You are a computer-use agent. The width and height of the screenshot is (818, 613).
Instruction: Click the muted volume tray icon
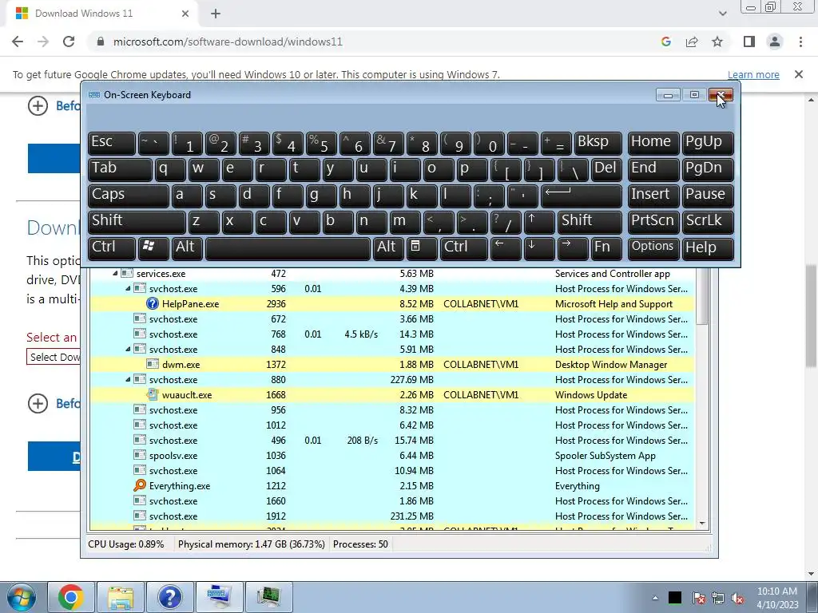[737, 598]
